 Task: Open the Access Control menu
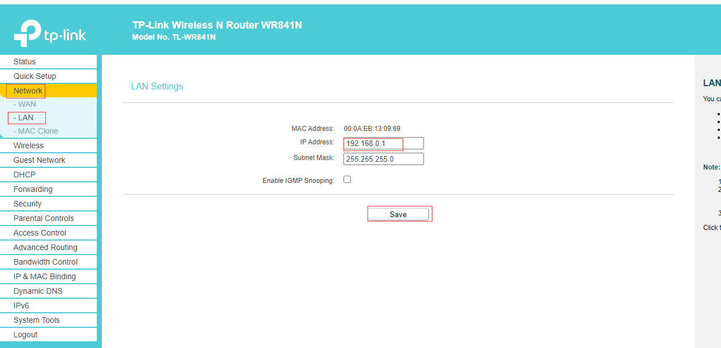coord(49,233)
